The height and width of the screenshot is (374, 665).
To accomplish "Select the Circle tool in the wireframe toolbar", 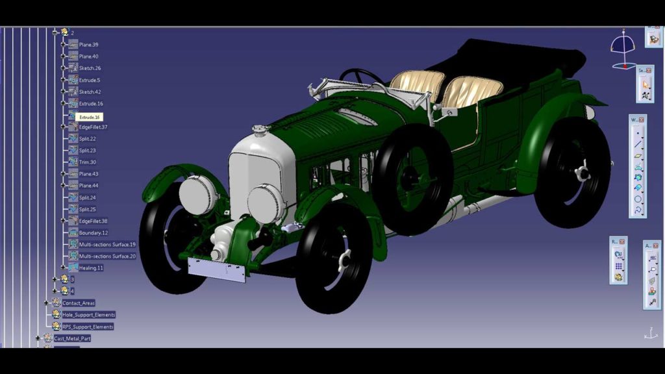I will [638, 199].
